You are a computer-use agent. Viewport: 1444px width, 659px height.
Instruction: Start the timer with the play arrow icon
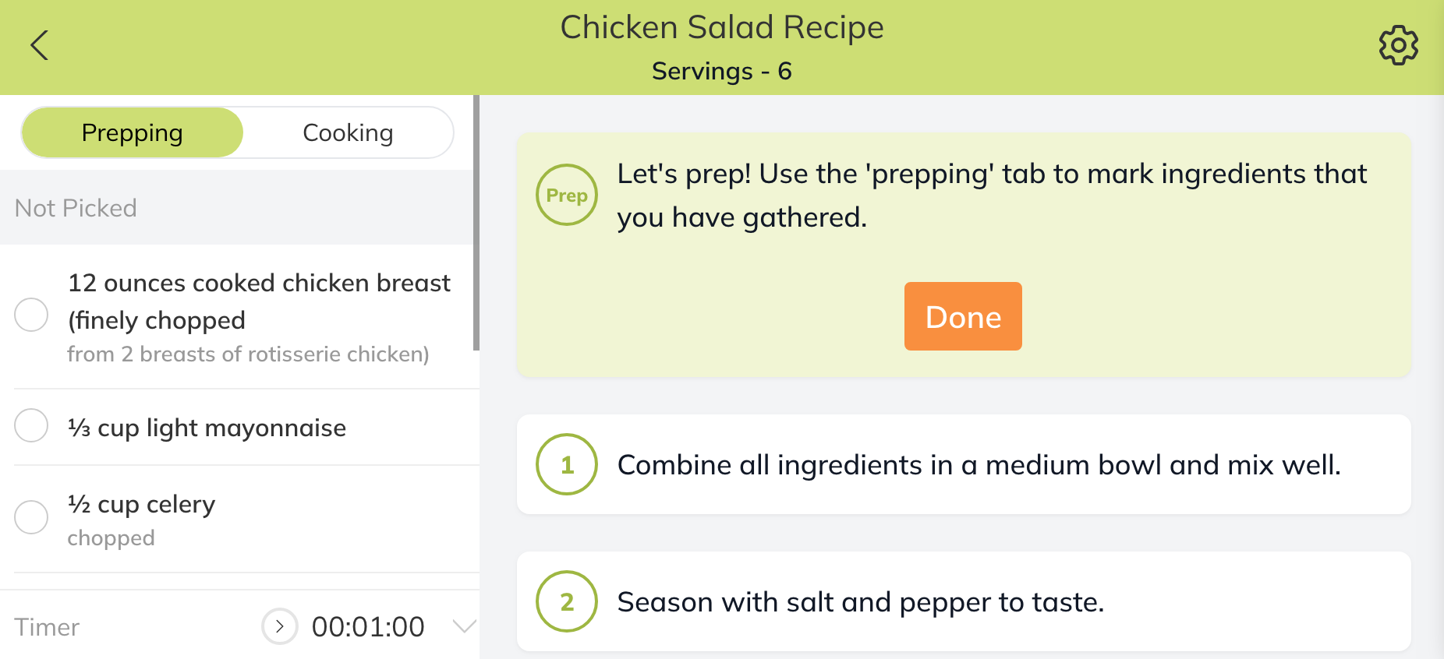(x=279, y=626)
